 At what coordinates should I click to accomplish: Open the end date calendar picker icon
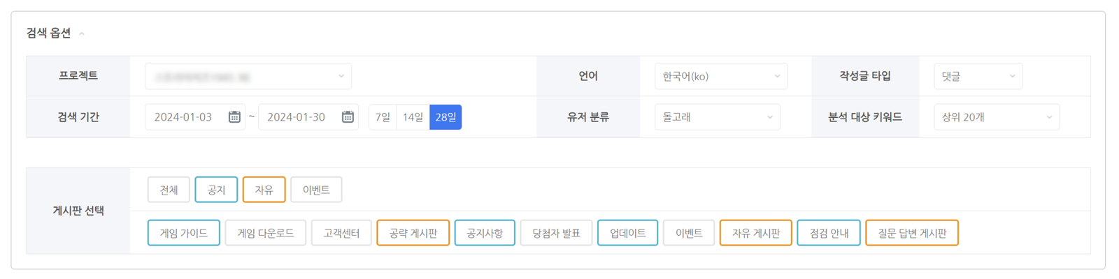(x=348, y=117)
